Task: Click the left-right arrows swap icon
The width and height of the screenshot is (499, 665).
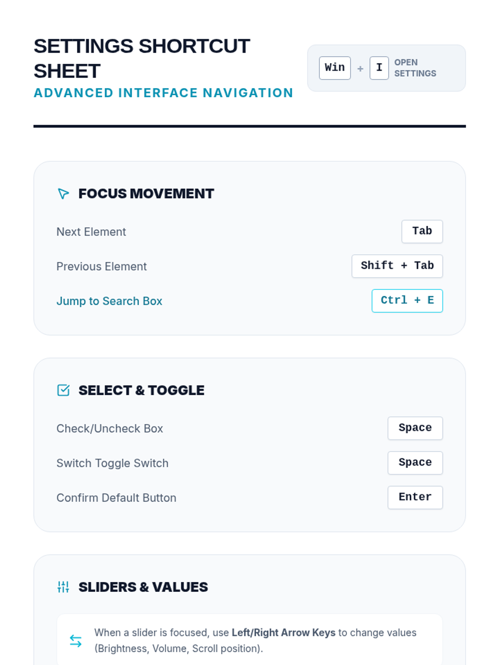Action: coord(76,640)
